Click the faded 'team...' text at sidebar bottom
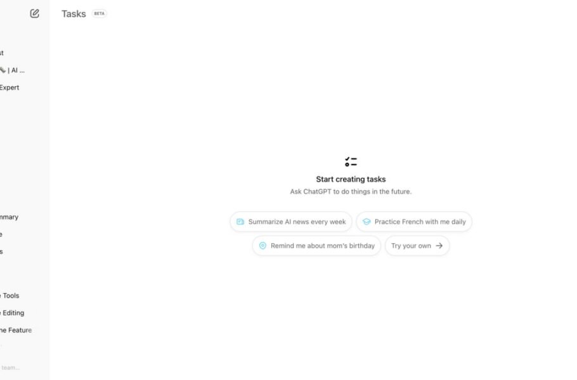The image size is (577, 380). pos(10,367)
